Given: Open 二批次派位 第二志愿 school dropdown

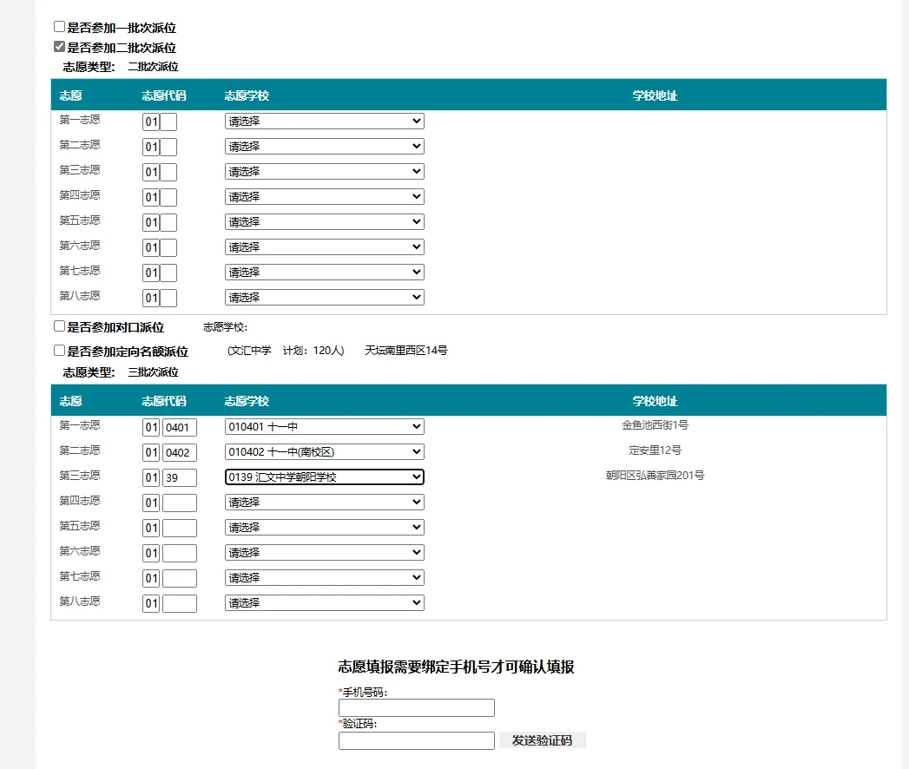Looking at the screenshot, I should 324,146.
